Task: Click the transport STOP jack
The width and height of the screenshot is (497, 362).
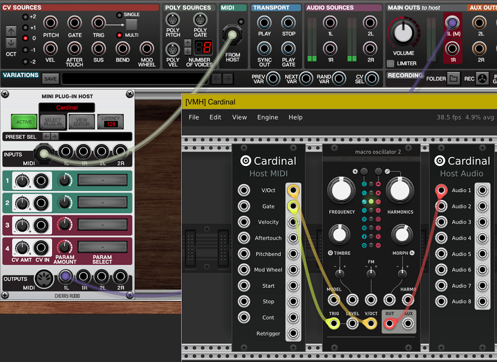Action: pos(288,23)
